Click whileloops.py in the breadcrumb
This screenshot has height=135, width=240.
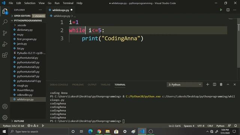62,16
